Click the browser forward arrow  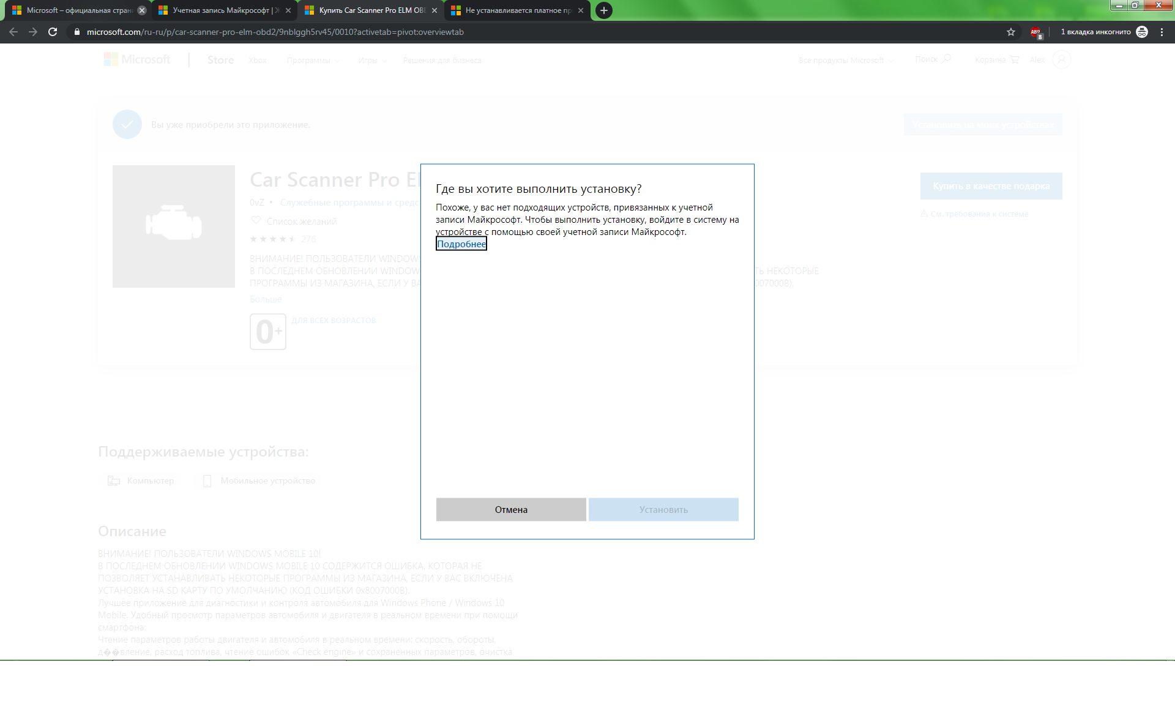click(33, 32)
